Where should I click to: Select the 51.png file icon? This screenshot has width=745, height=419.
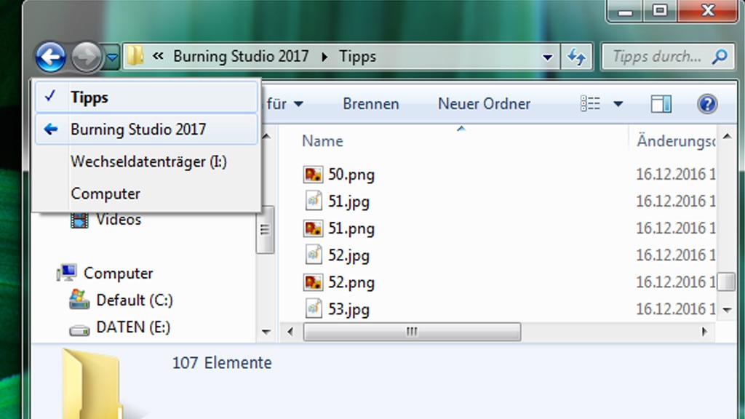click(x=313, y=228)
